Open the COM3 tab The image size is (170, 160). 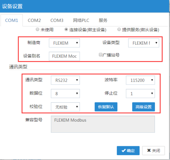pyautogui.click(x=57, y=20)
